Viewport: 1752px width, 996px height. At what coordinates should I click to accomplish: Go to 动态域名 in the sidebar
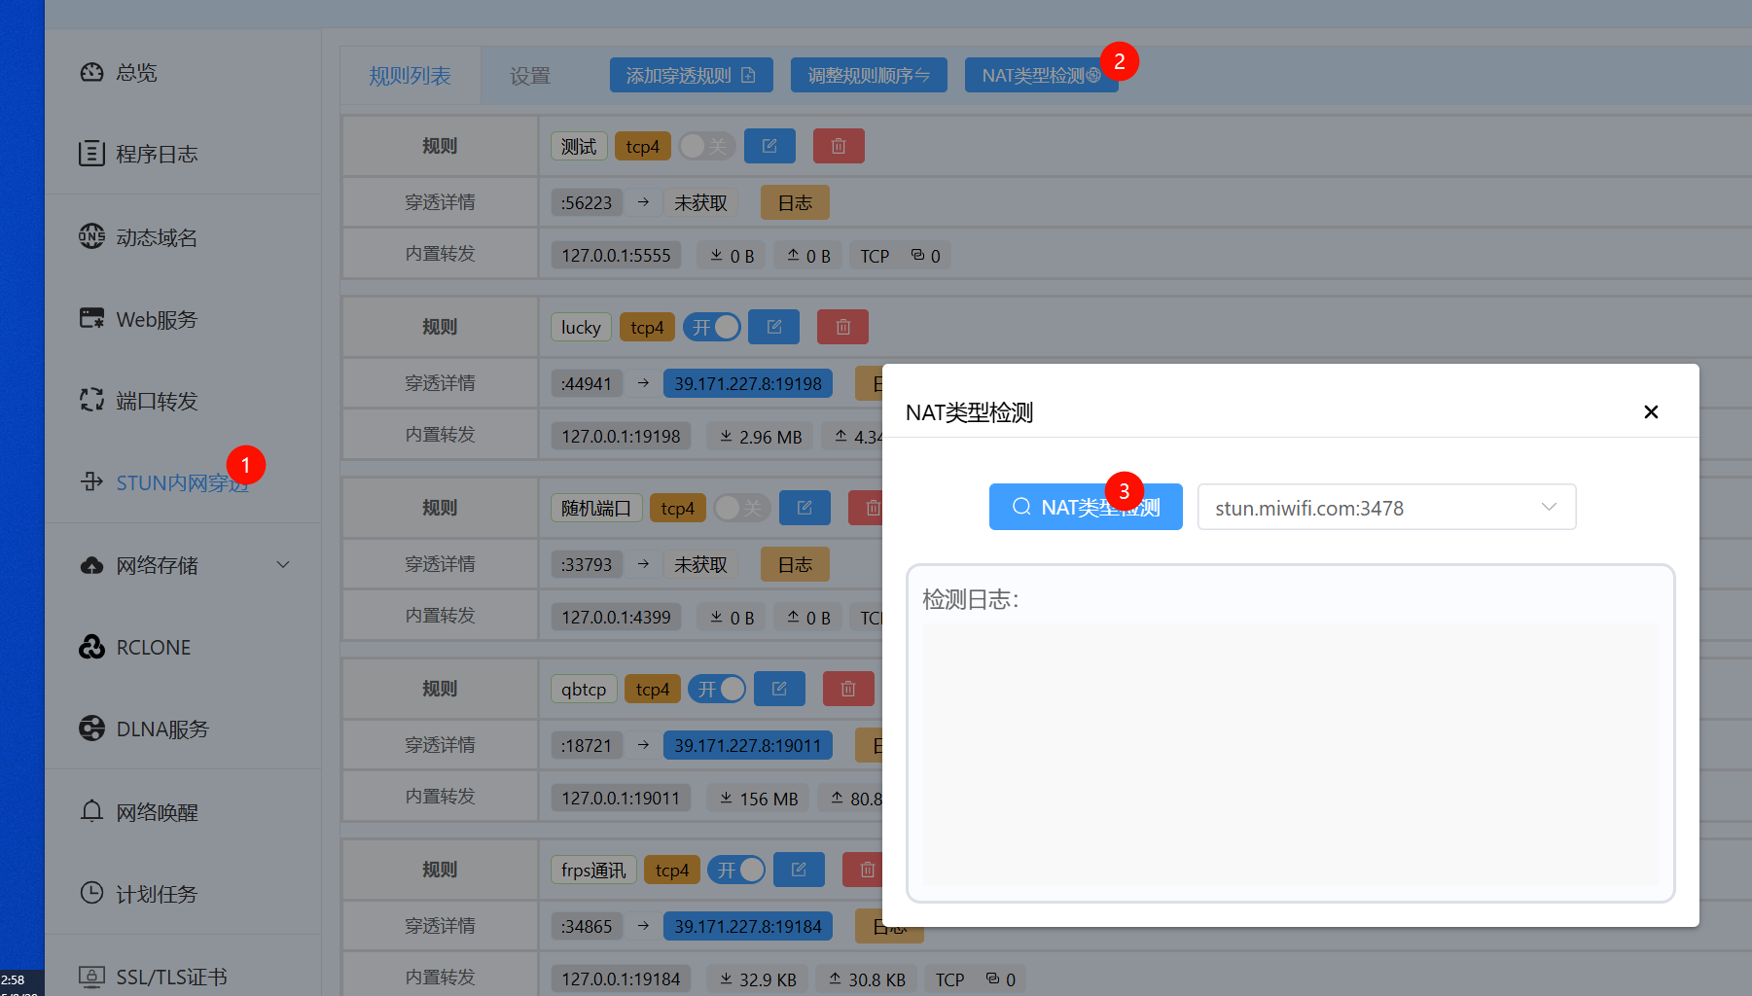[x=157, y=237]
